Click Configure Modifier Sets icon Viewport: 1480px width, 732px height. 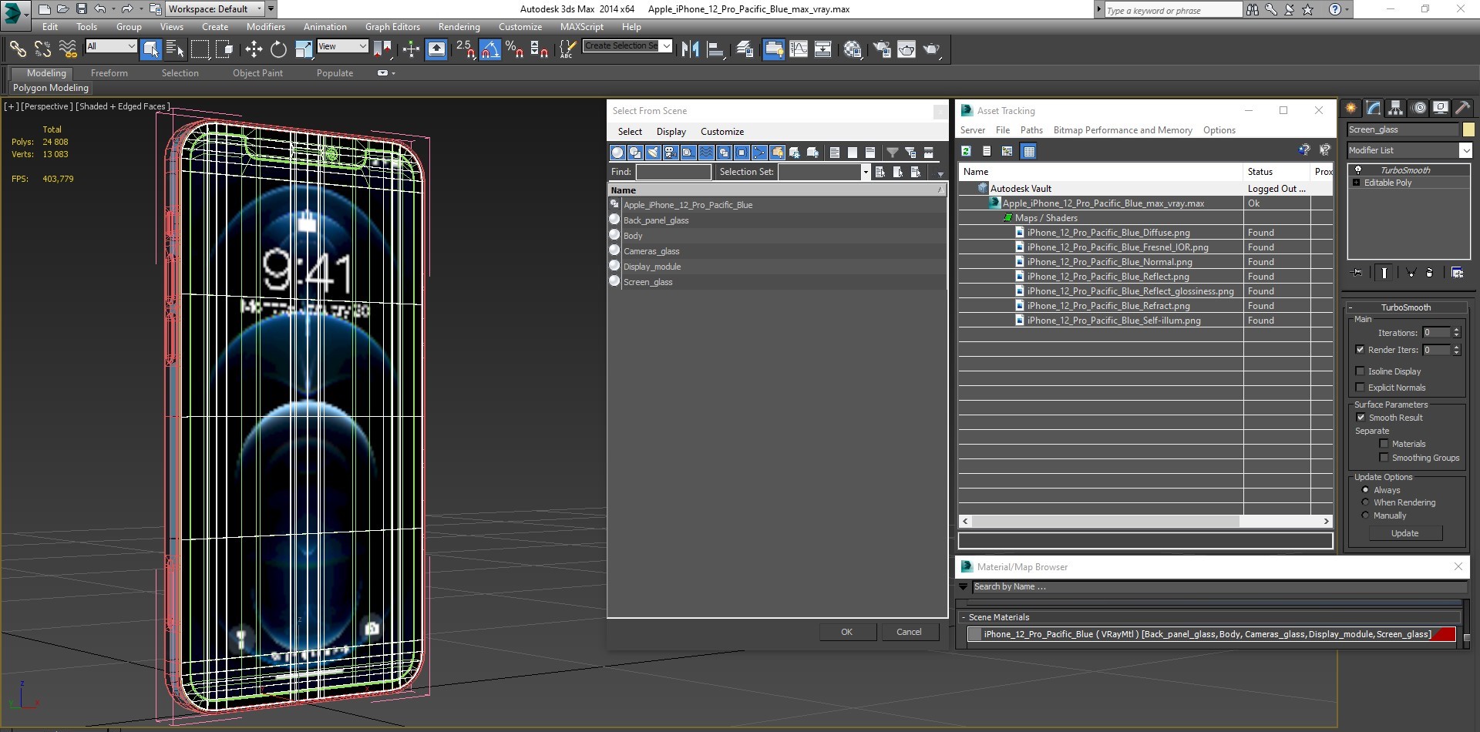(x=1457, y=272)
